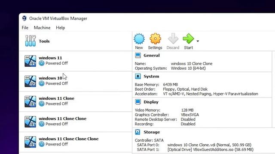
Task: Open the System section header
Action: (151, 76)
